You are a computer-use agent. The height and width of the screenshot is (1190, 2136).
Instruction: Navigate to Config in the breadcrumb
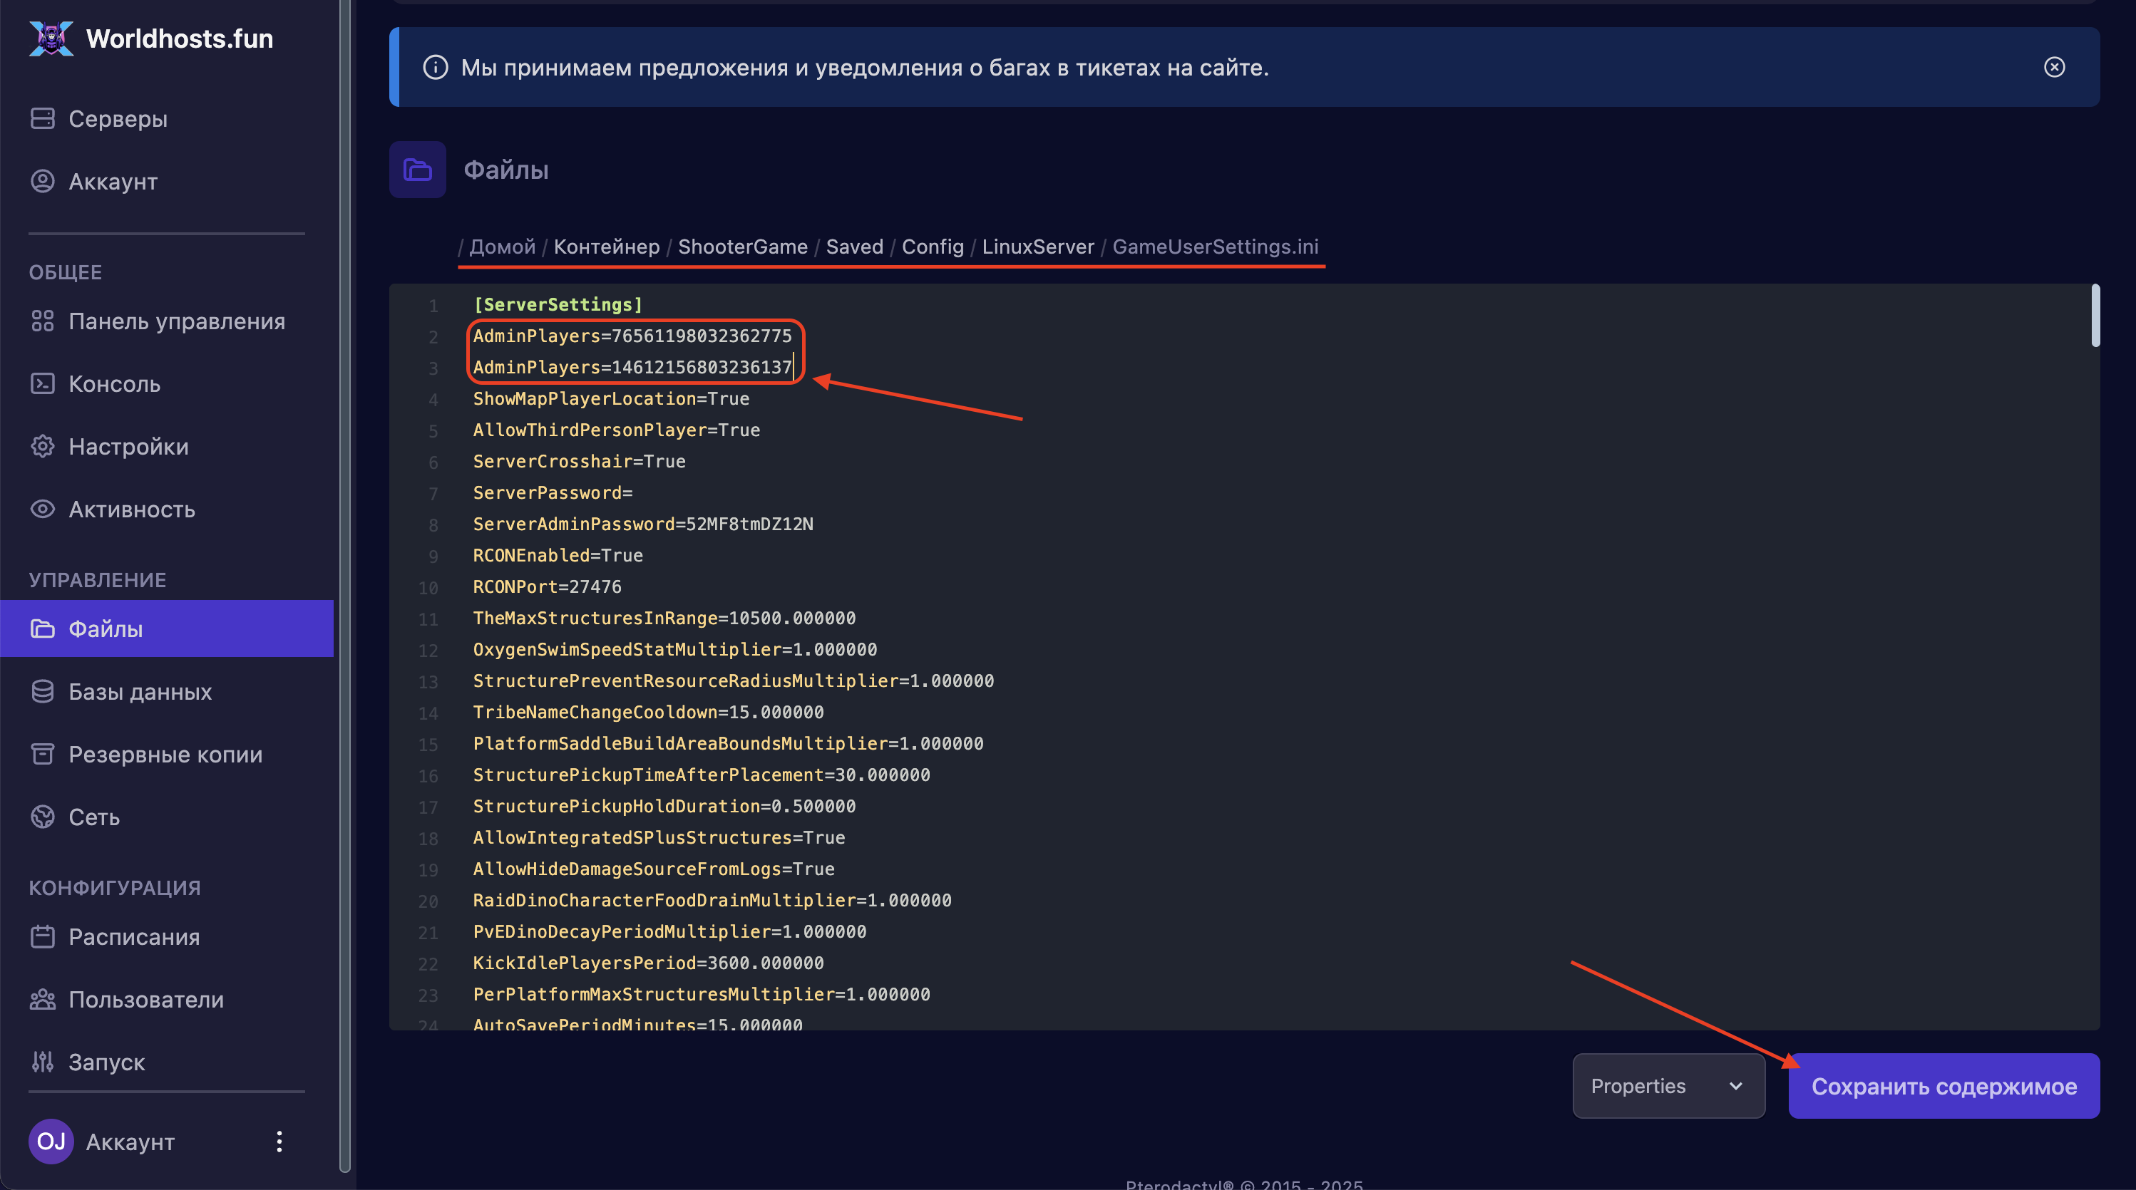pos(932,247)
